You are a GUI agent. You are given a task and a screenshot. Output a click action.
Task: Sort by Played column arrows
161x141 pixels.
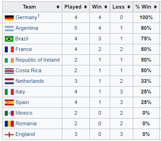point(85,7)
